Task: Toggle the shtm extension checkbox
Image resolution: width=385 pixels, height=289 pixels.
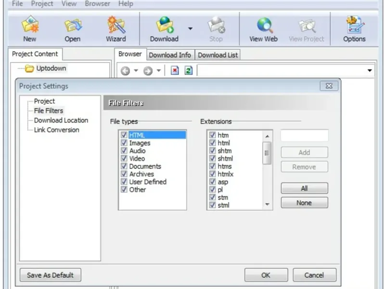Action: pos(212,151)
